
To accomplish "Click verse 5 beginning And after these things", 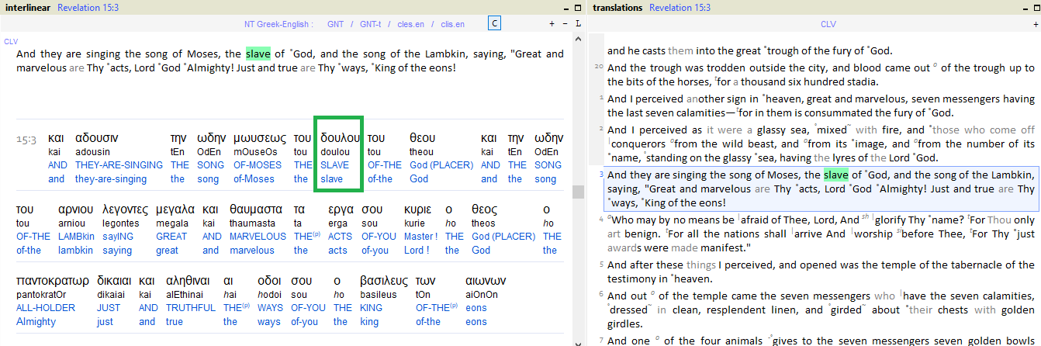I will click(821, 272).
